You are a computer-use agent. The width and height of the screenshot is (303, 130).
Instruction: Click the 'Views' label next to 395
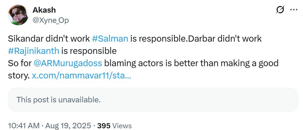coord(122,126)
